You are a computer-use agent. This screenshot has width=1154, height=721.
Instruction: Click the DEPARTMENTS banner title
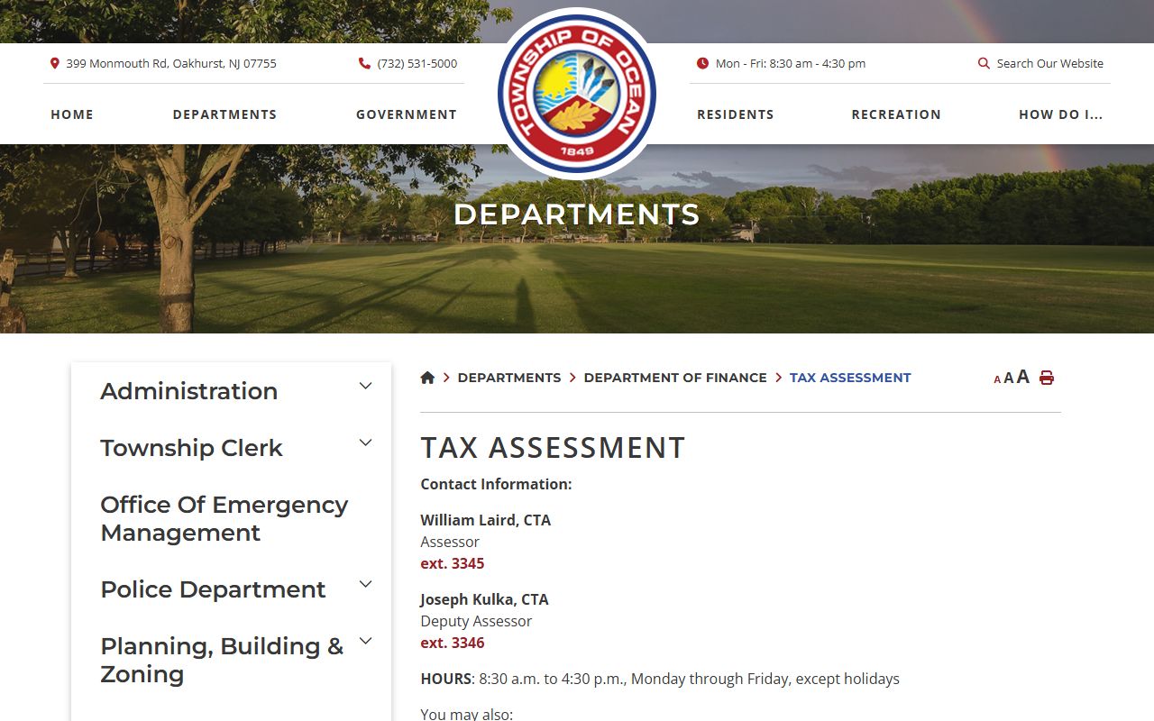click(577, 214)
